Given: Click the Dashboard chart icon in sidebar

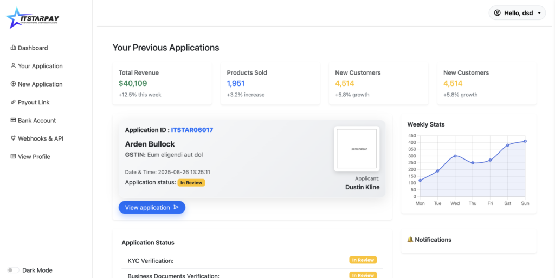Looking at the screenshot, I should 13,48.
